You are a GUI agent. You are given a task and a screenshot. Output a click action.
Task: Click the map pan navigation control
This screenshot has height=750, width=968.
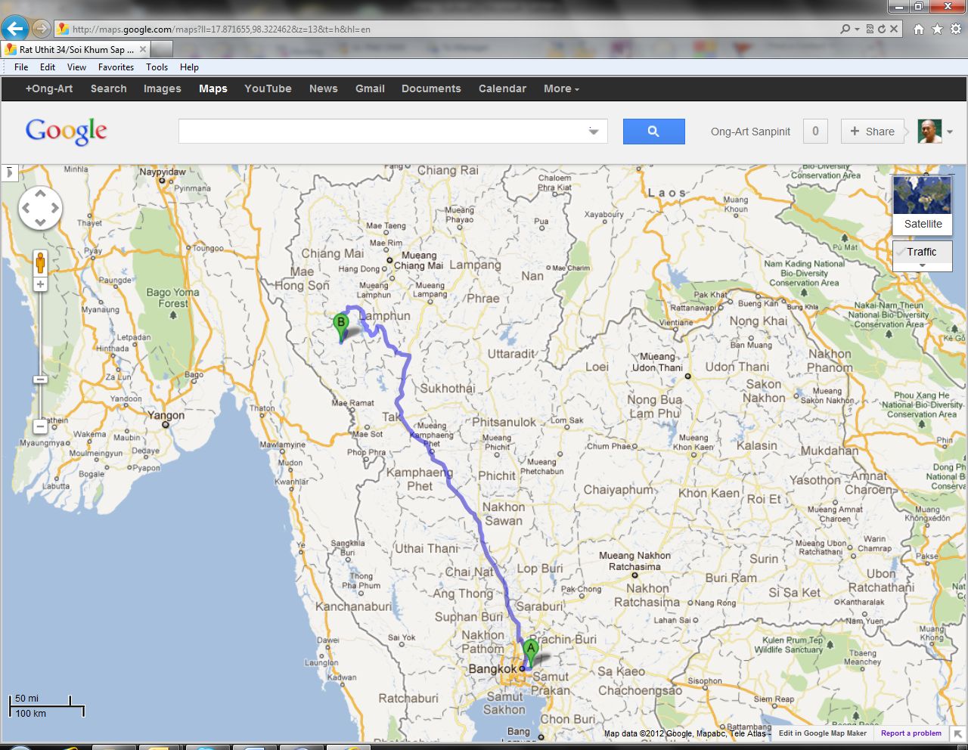(40, 208)
